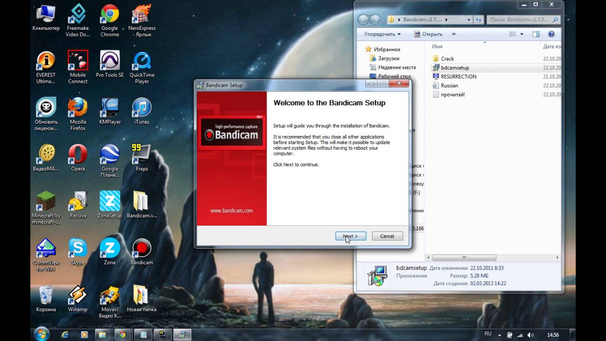
Task: Cancel the Bandicam Setup wizard
Action: (x=387, y=236)
